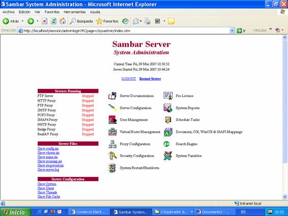
Task: Open the System Variables icon
Action: [x=168, y=156]
